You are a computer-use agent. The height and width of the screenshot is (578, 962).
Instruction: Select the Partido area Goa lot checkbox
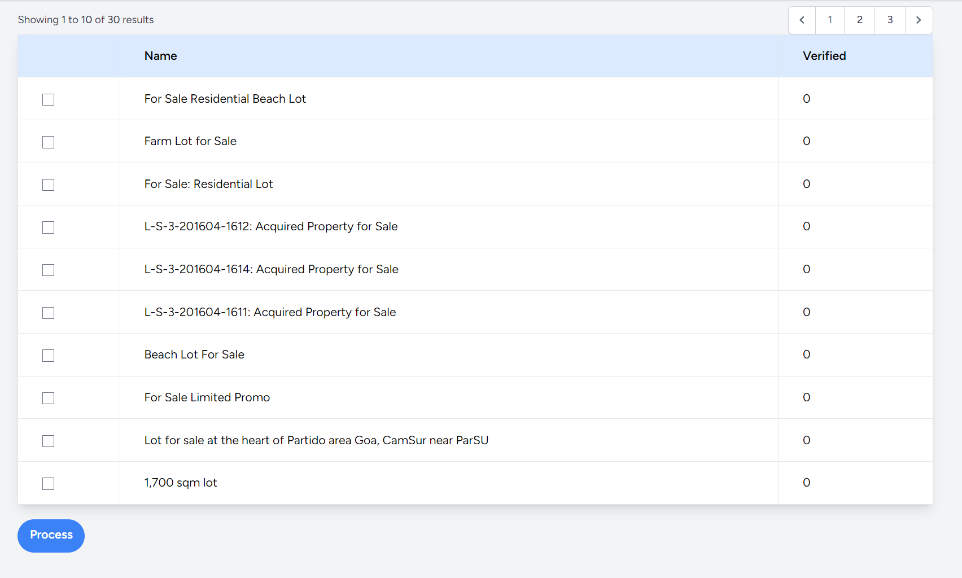click(x=49, y=441)
